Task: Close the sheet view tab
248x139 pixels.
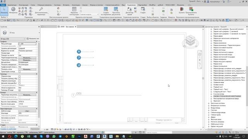Action: click(x=76, y=27)
